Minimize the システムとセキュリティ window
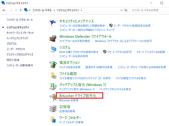The width and height of the screenshot is (169, 126). click(151, 3)
